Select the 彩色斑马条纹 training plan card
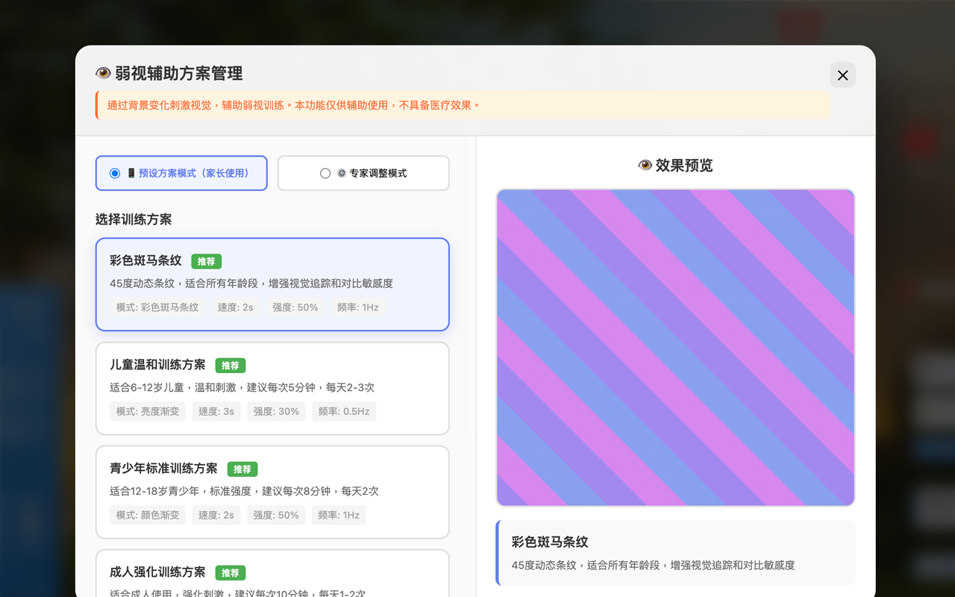Viewport: 955px width, 597px height. 272,284
